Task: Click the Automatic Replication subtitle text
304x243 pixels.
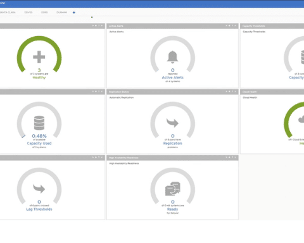Action: coord(122,97)
